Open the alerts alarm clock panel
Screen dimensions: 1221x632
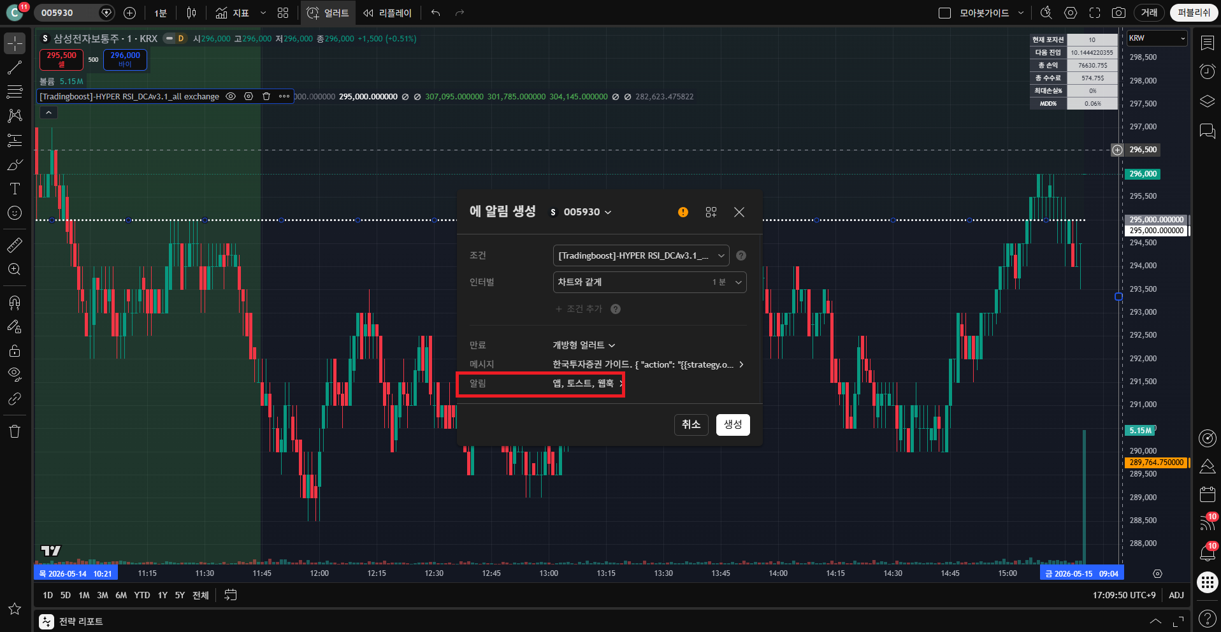1207,71
